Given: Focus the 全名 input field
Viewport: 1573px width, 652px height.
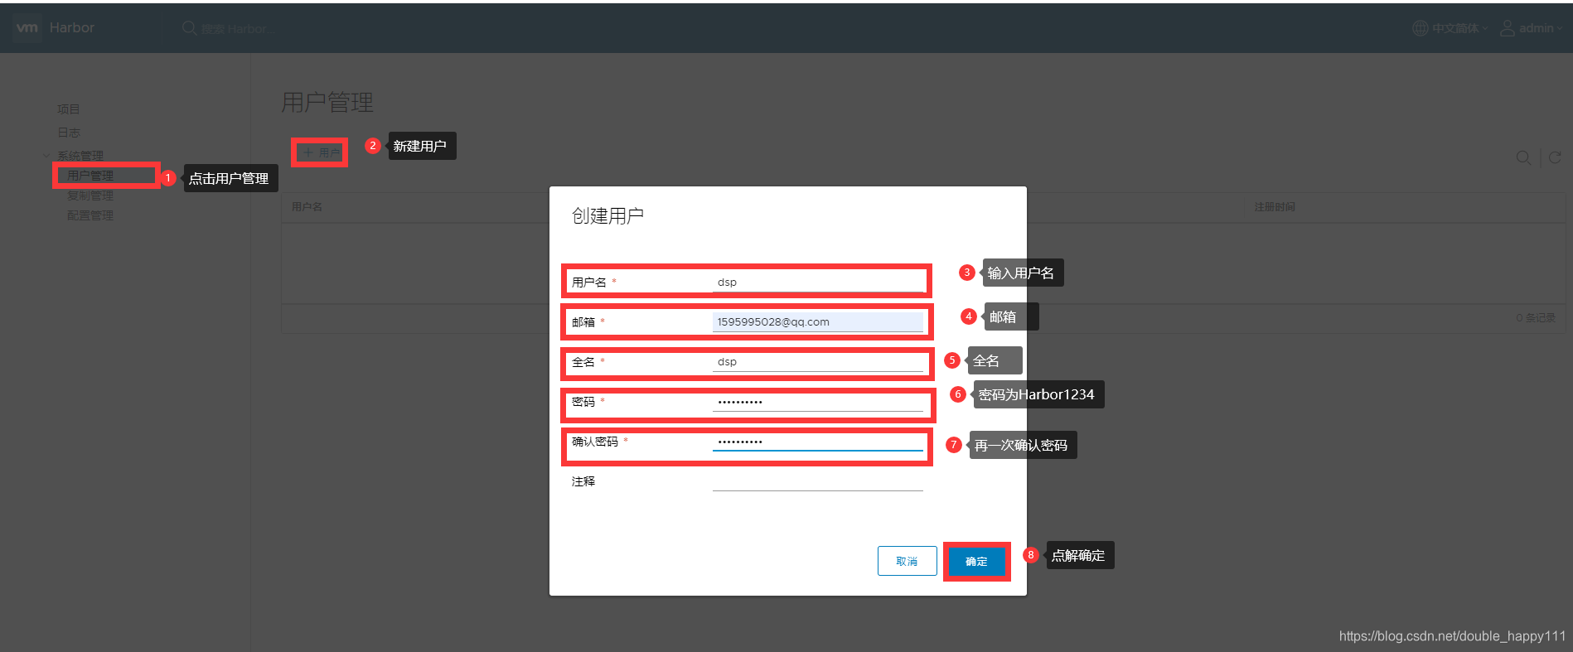Looking at the screenshot, I should click(818, 362).
